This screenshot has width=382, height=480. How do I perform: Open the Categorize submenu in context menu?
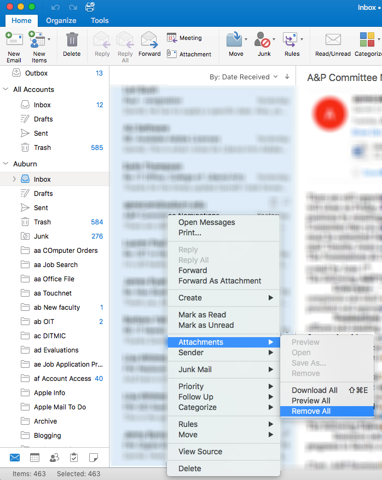point(224,407)
